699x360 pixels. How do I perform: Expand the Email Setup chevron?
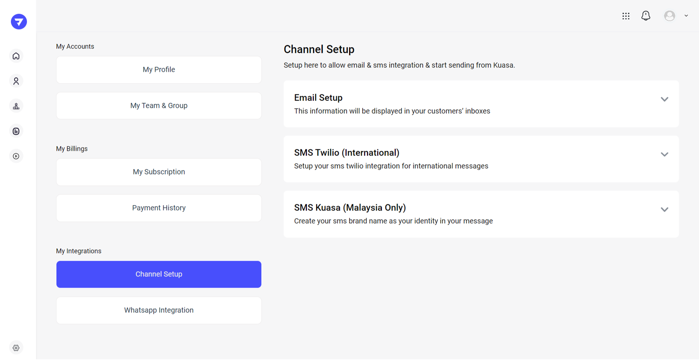click(x=664, y=100)
